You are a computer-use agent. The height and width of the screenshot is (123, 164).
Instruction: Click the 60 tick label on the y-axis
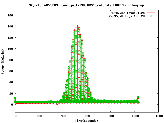pyautogui.click(x=11, y=71)
